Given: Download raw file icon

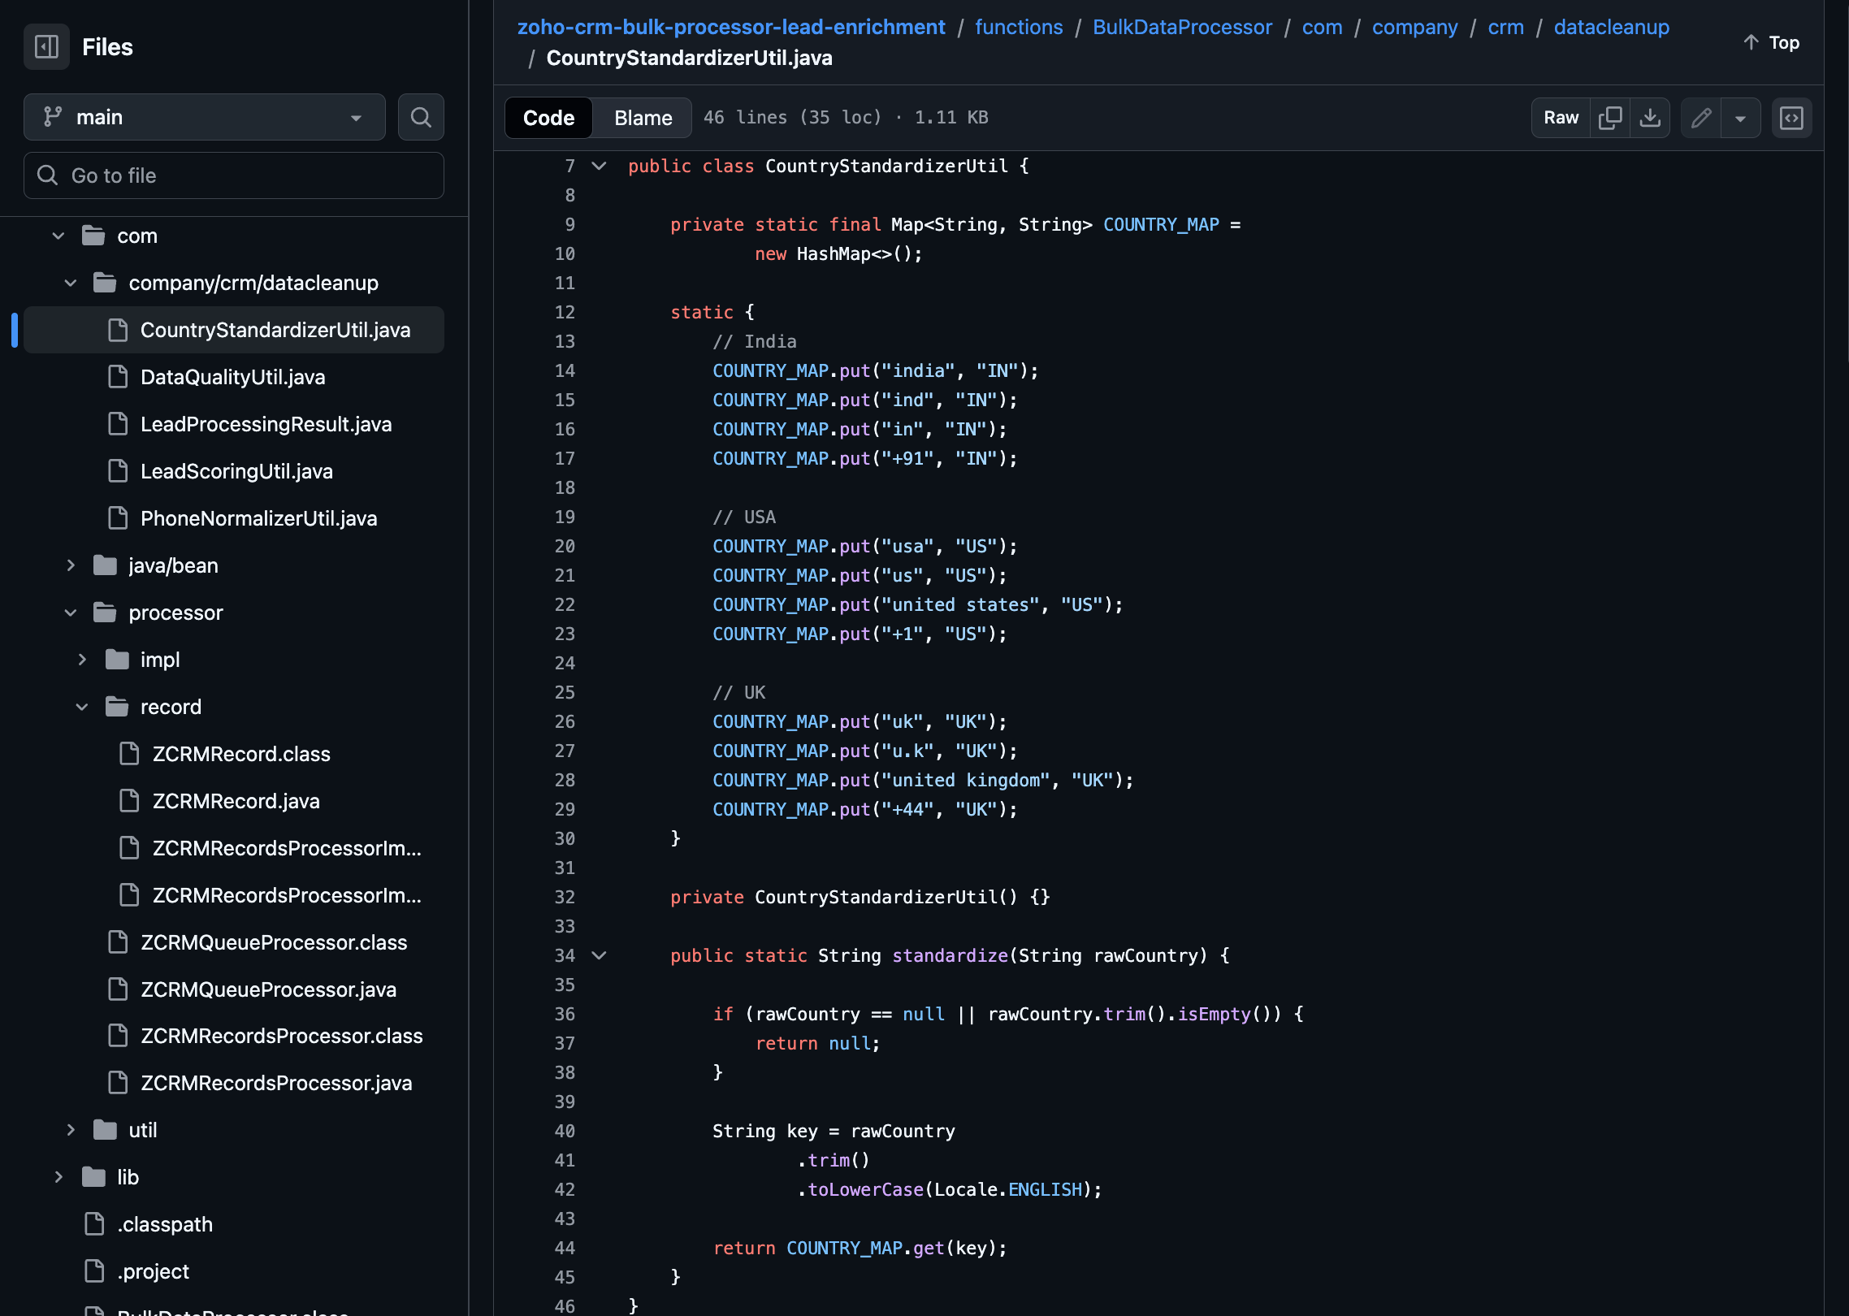Looking at the screenshot, I should (x=1649, y=118).
